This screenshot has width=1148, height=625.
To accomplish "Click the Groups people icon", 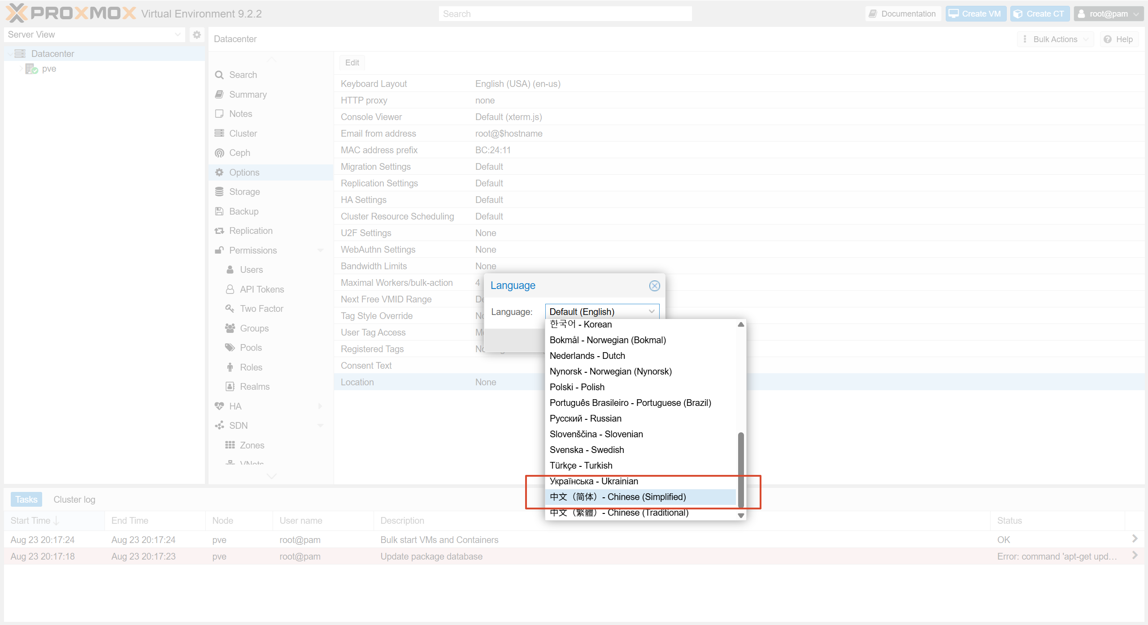I will click(x=230, y=328).
